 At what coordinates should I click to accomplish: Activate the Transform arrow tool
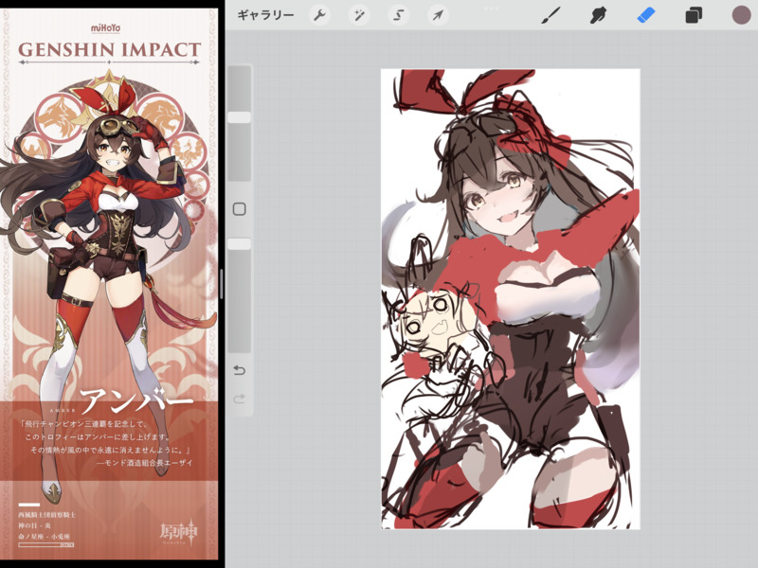click(x=438, y=15)
